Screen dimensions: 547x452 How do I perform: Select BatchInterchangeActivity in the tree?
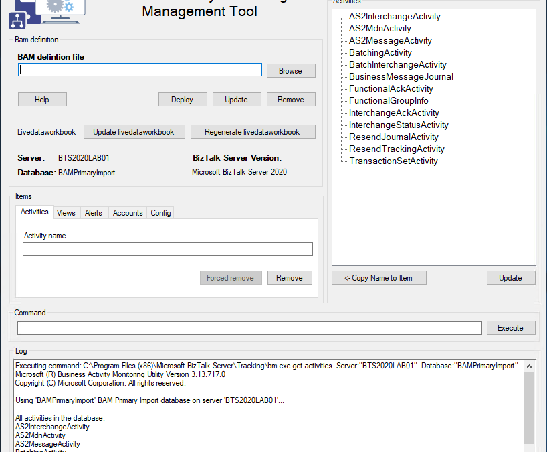click(x=398, y=65)
